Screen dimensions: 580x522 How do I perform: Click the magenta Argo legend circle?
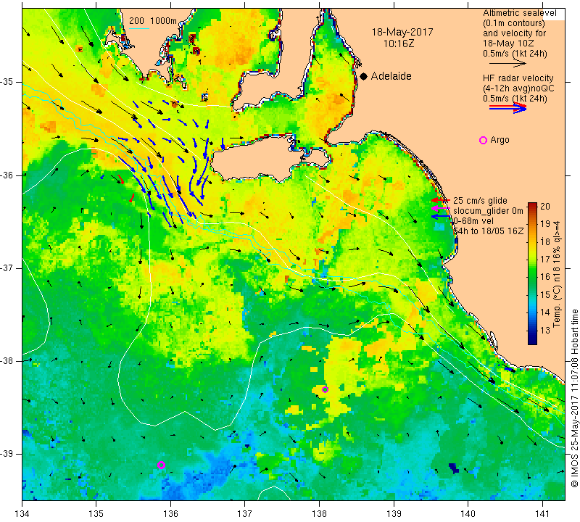pos(483,140)
